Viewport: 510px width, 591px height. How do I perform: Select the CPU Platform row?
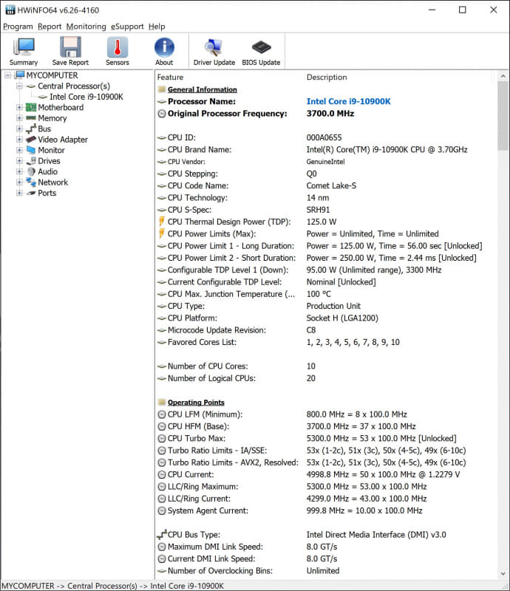tap(326, 318)
